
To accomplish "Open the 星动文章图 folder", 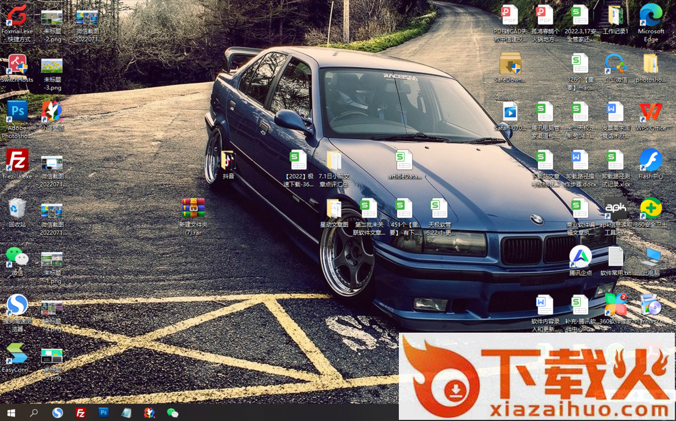I will click(x=334, y=209).
